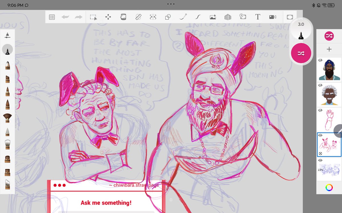
Task: Tap the three-dot handle at top center
Action: pyautogui.click(x=171, y=4)
